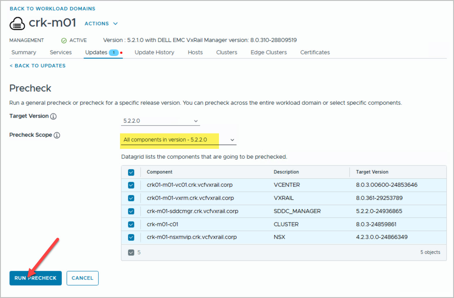The image size is (454, 298).
Task: Uncheck the NSX component row checkbox
Action: point(131,237)
